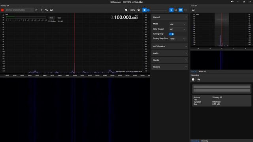Screen dimensions: 253x142
Task: Switch to the Aux SP tab
Action: click(194, 71)
